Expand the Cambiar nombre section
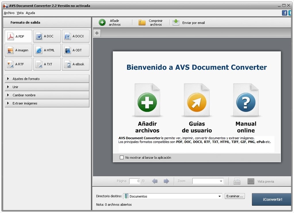 [x=47, y=95]
